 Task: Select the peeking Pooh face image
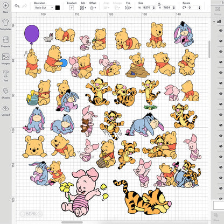coord(34,147)
